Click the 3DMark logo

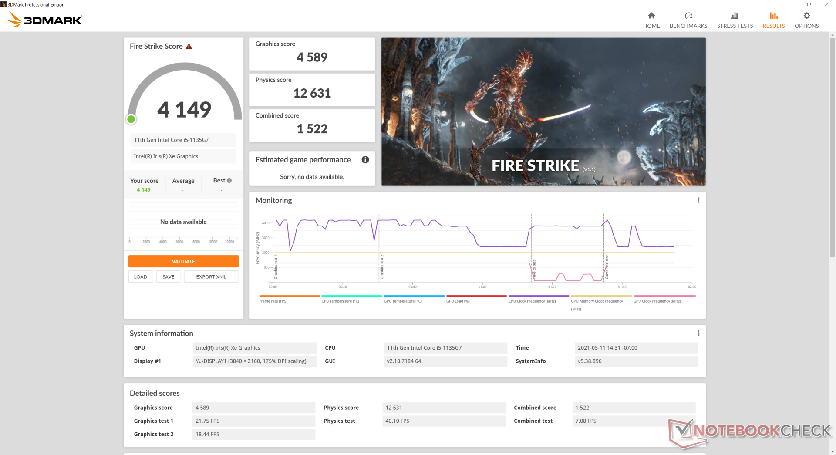coord(45,20)
